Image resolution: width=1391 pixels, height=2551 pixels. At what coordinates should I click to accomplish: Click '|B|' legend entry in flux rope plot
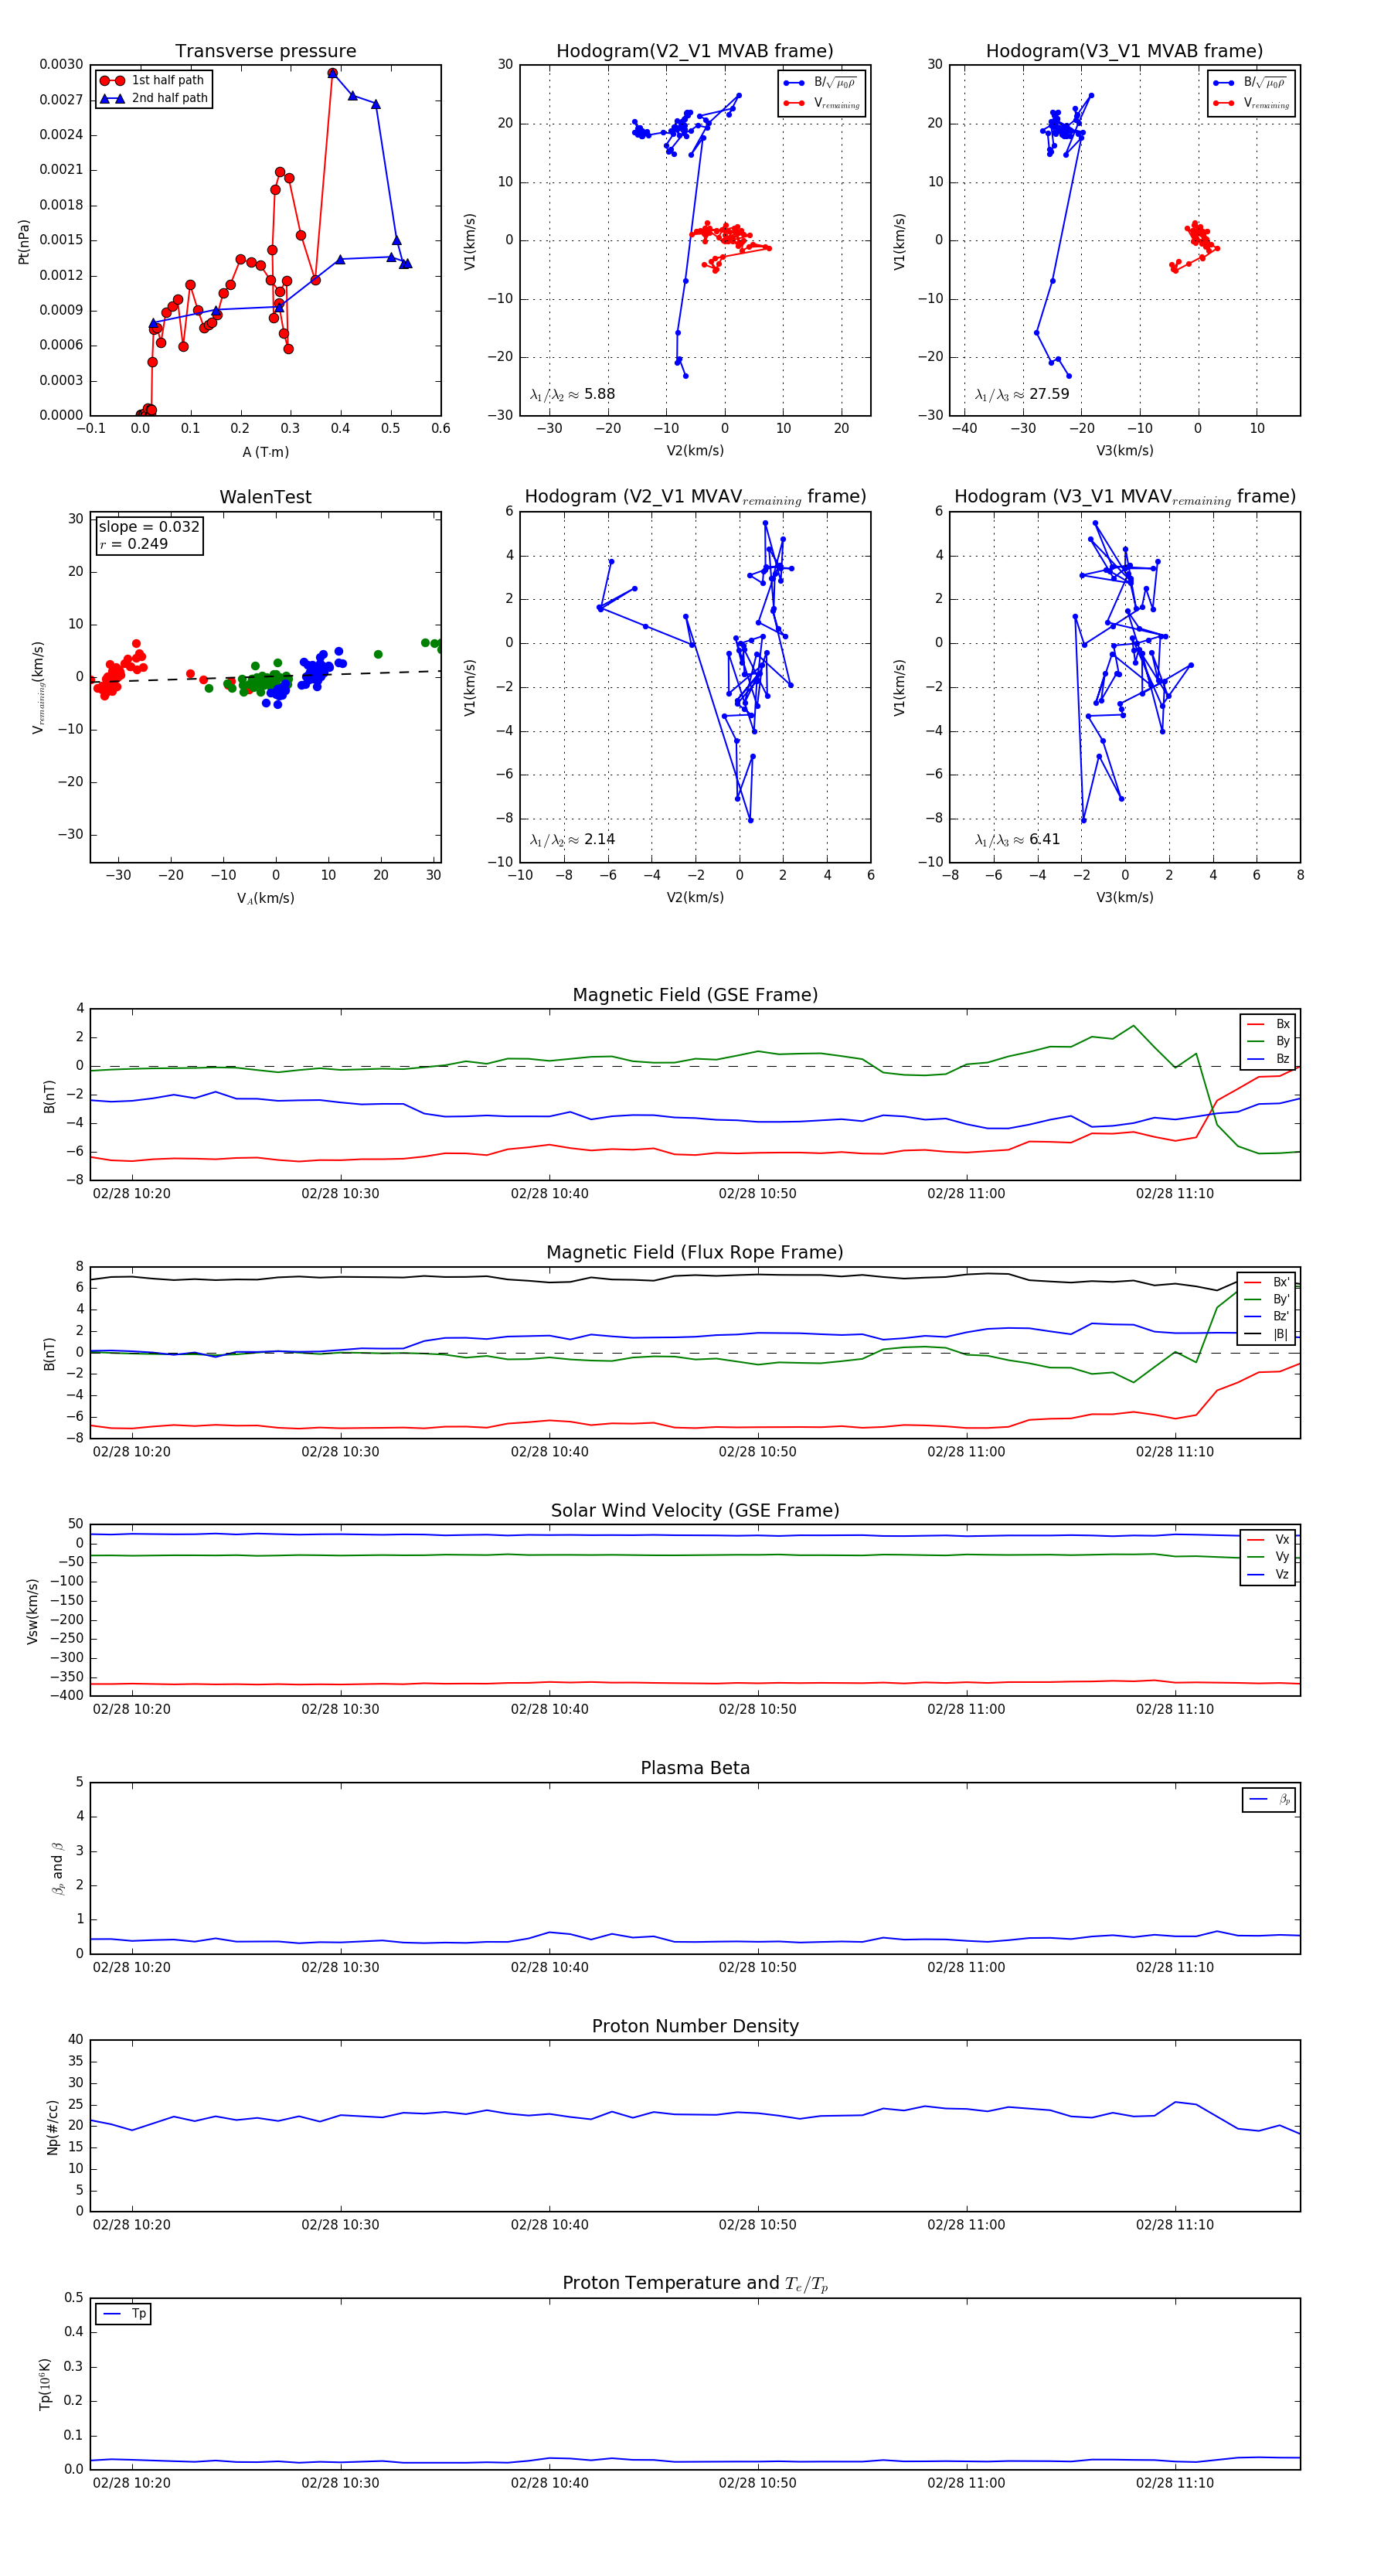pos(1267,1334)
